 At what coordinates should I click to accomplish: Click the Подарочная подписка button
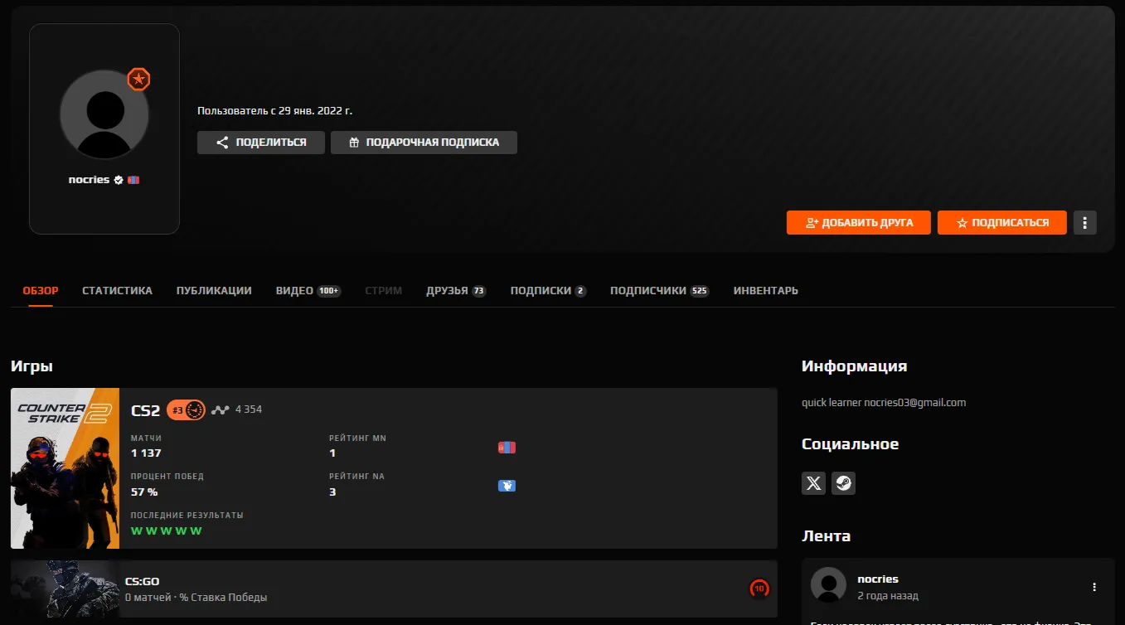[x=424, y=143]
